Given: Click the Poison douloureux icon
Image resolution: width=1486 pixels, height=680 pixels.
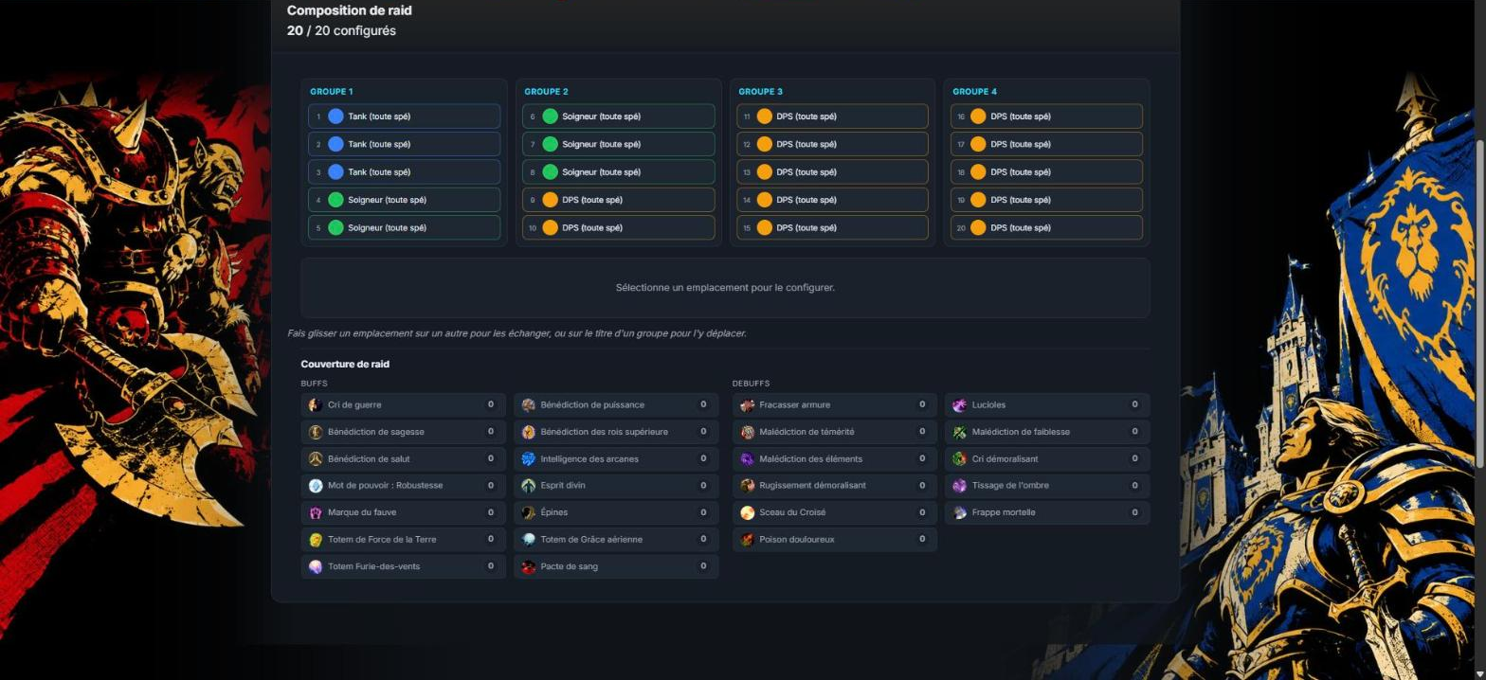Looking at the screenshot, I should (748, 540).
